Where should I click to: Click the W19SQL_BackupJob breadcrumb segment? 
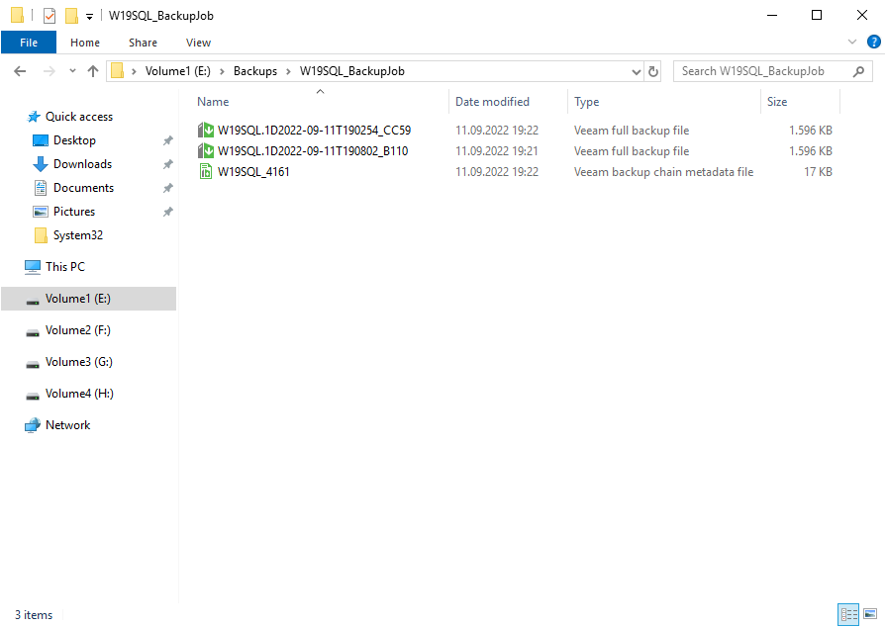click(x=352, y=71)
